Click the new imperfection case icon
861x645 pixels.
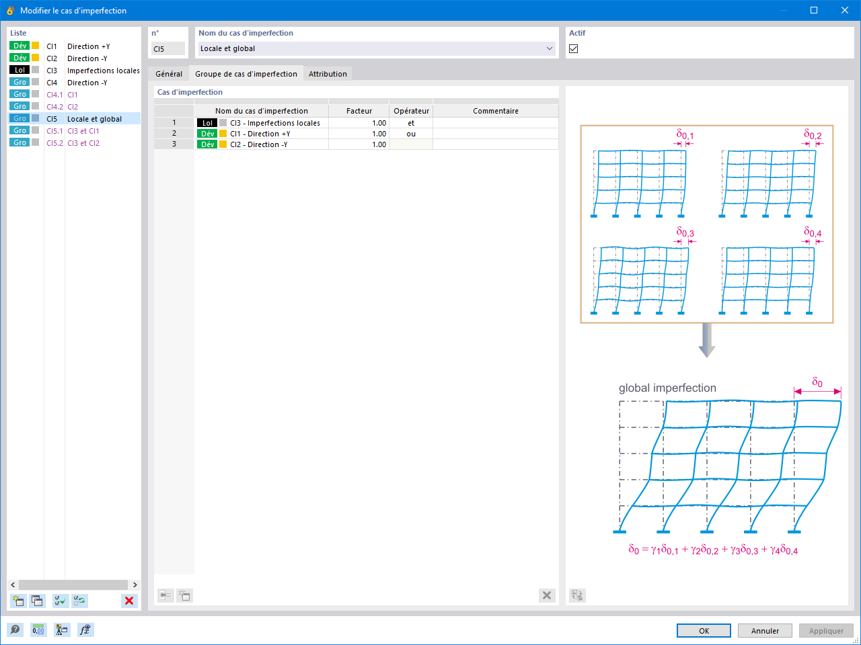pyautogui.click(x=18, y=601)
